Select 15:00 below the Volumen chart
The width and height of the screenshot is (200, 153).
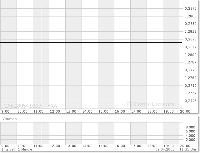coord(103,146)
